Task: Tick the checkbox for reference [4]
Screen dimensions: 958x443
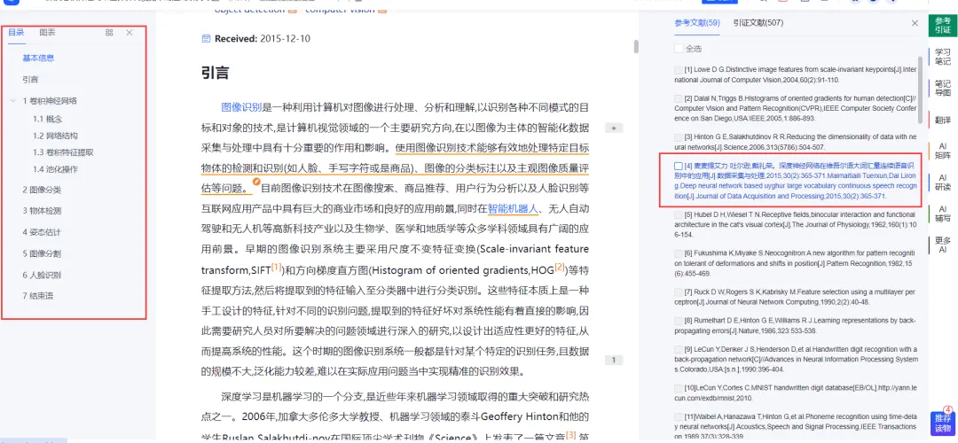Action: click(679, 166)
